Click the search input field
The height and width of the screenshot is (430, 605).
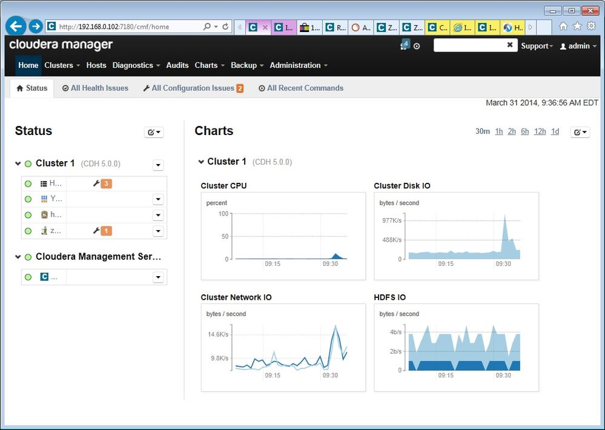(469, 45)
